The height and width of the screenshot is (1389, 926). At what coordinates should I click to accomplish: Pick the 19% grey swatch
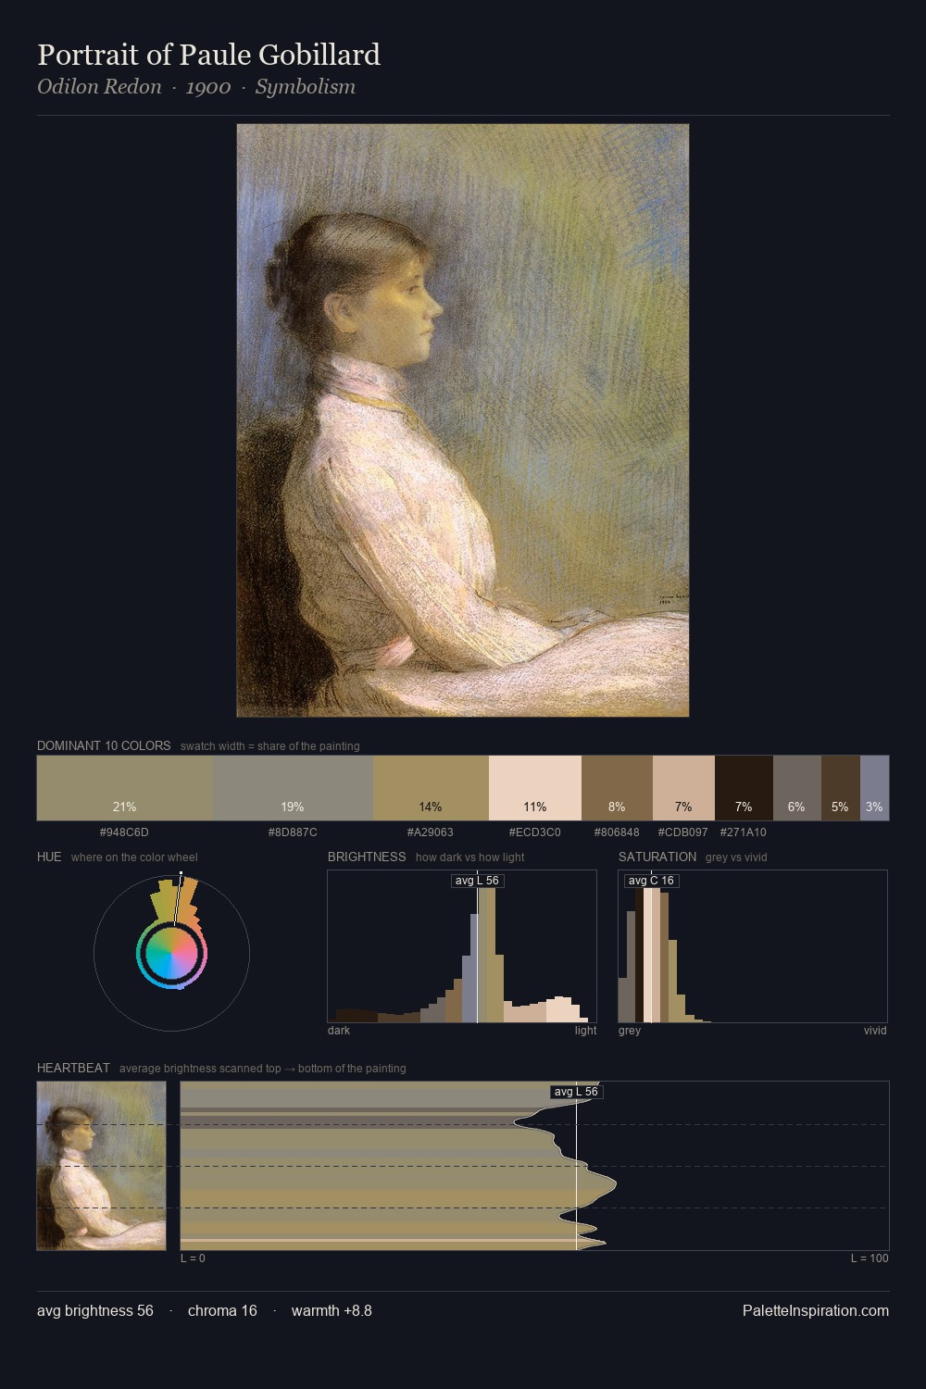coord(294,788)
